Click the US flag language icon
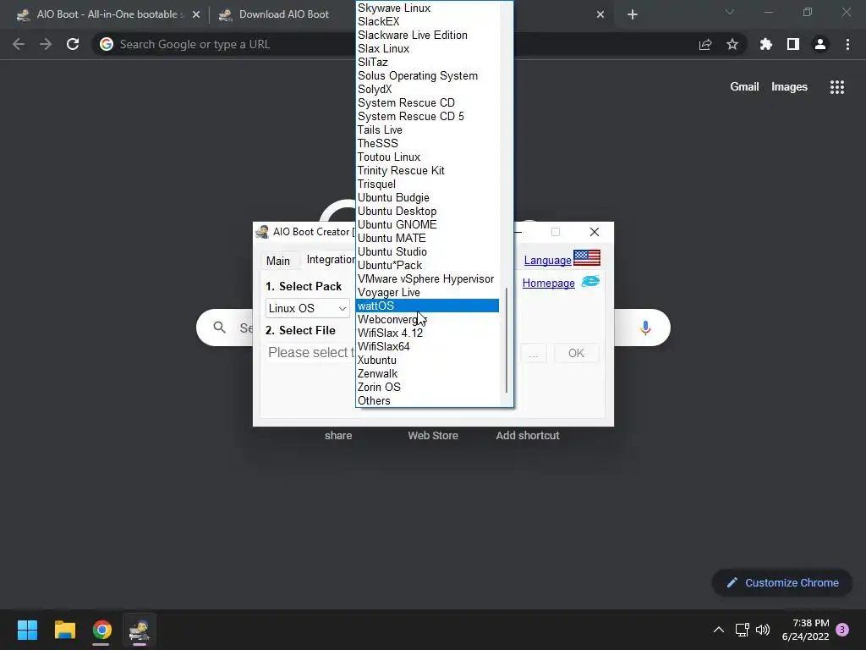 [x=587, y=258]
